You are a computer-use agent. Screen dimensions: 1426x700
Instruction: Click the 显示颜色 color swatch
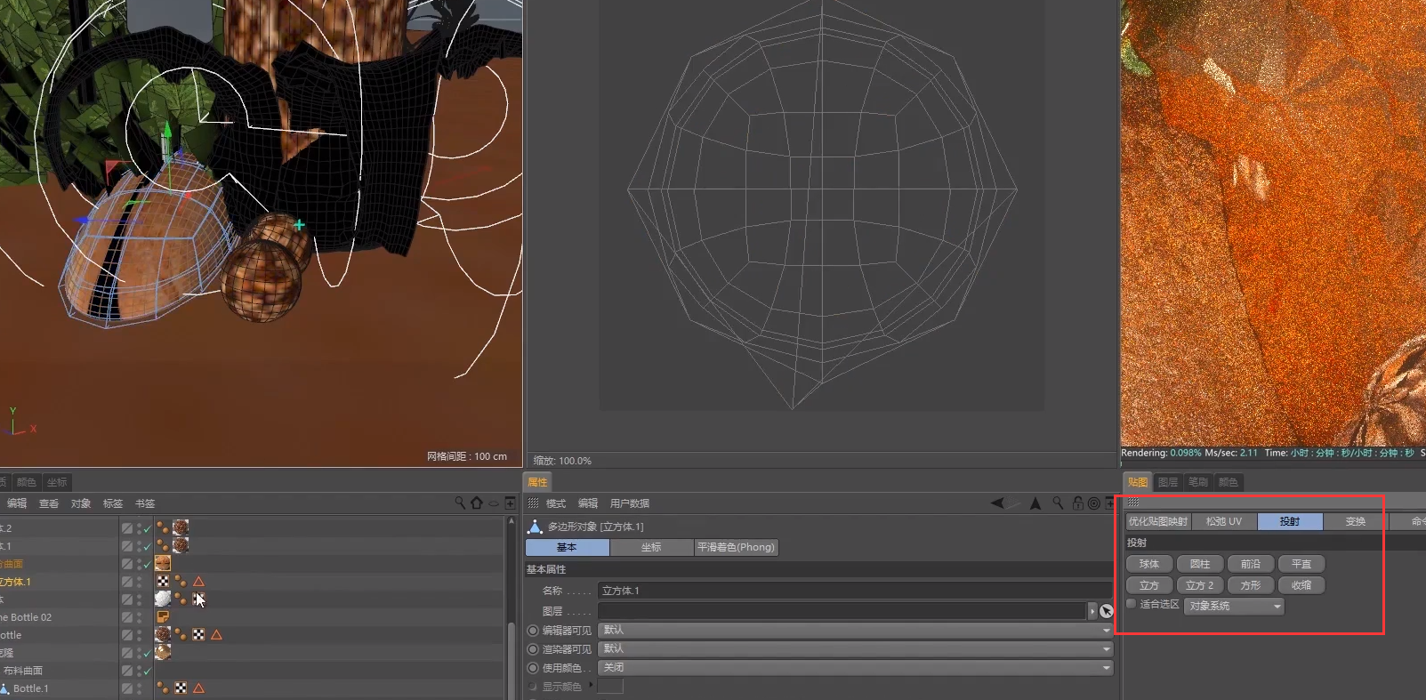[610, 686]
